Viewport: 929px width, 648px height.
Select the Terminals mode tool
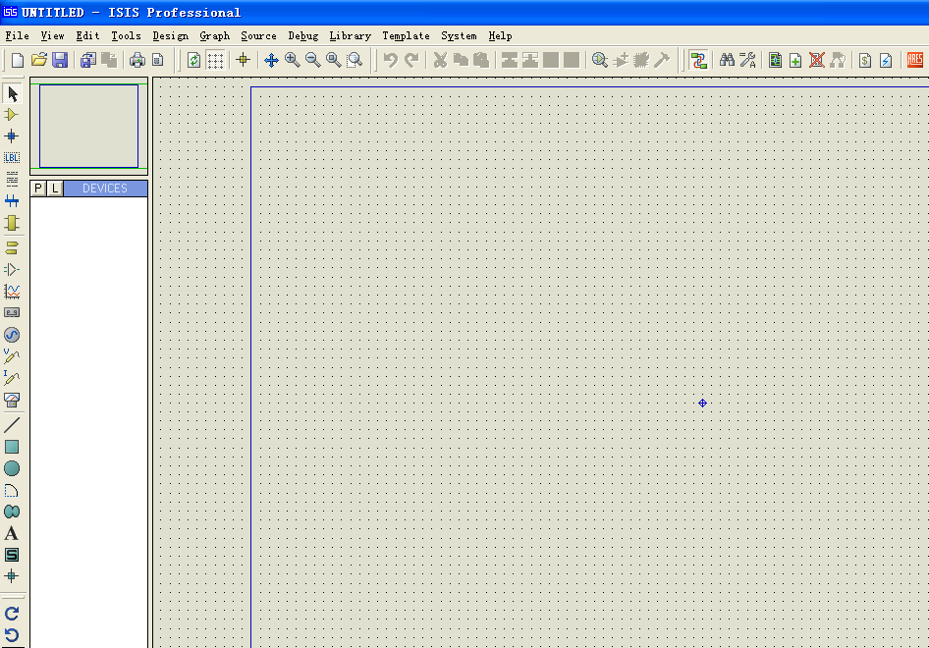point(11,247)
